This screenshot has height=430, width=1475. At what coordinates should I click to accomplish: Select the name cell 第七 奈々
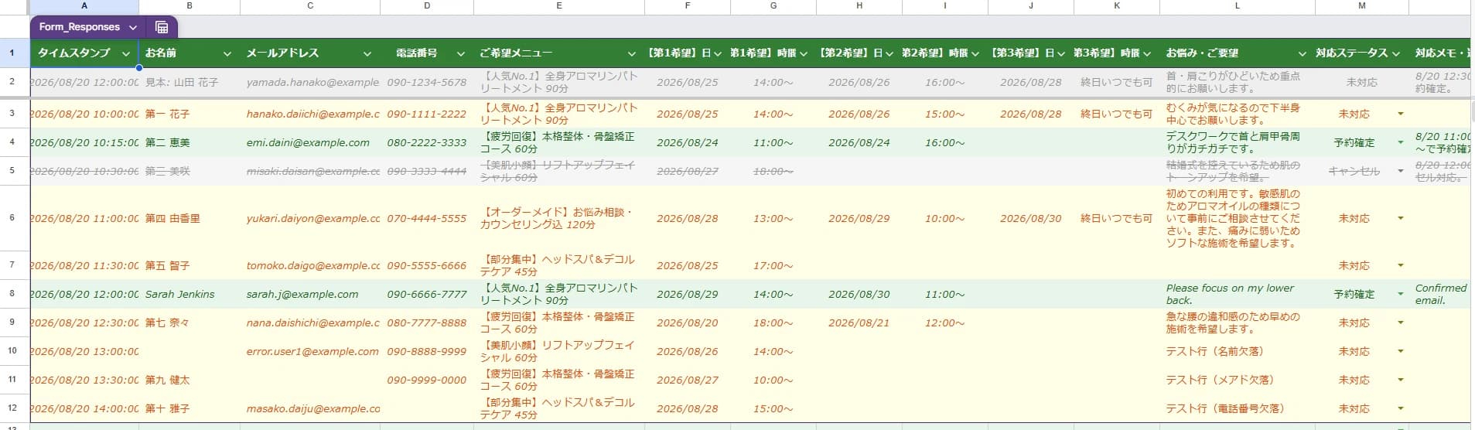[x=189, y=322]
